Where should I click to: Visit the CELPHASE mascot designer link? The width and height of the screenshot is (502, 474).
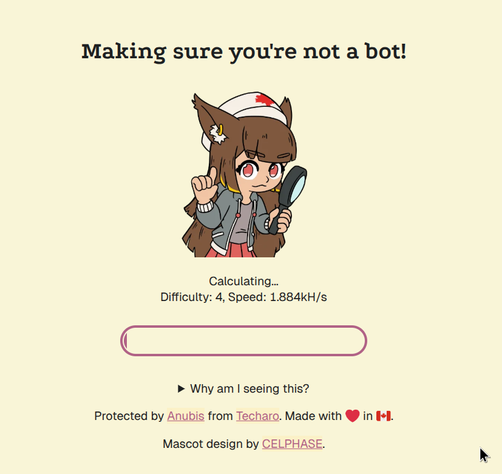click(x=292, y=444)
